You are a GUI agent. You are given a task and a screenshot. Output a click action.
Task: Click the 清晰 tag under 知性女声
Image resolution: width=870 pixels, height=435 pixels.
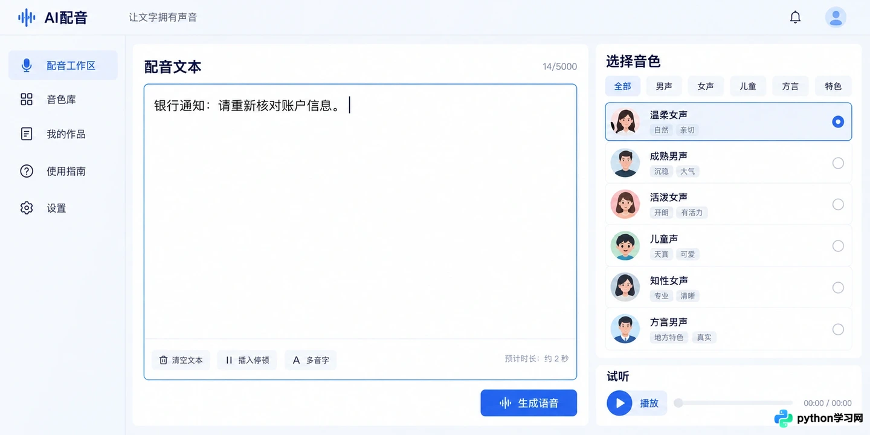tap(688, 296)
